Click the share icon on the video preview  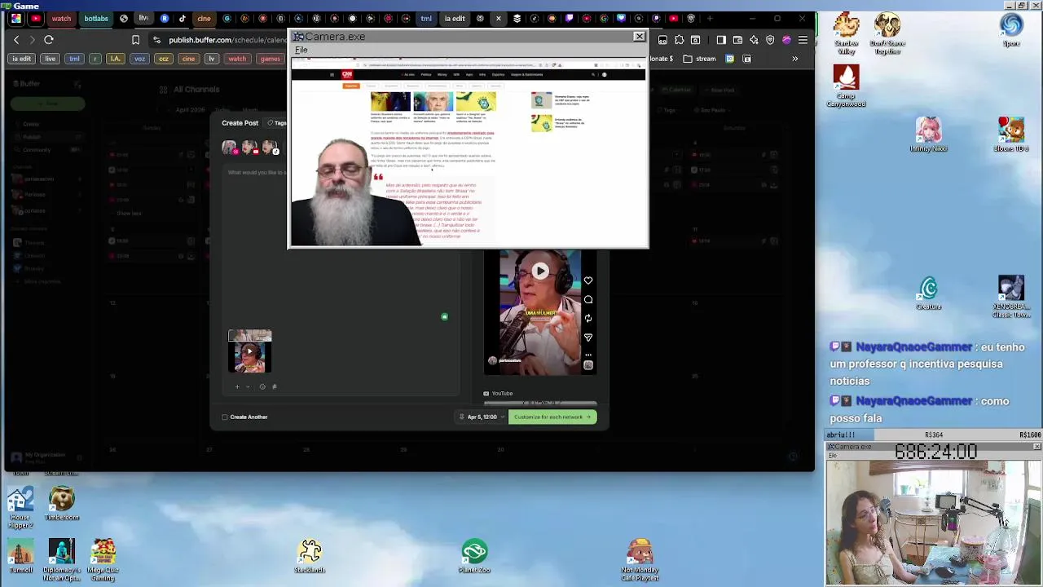(x=588, y=337)
